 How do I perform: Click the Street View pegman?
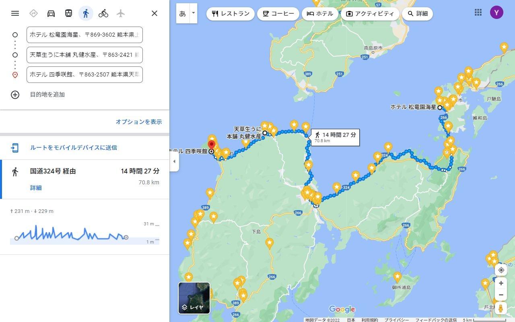click(501, 309)
